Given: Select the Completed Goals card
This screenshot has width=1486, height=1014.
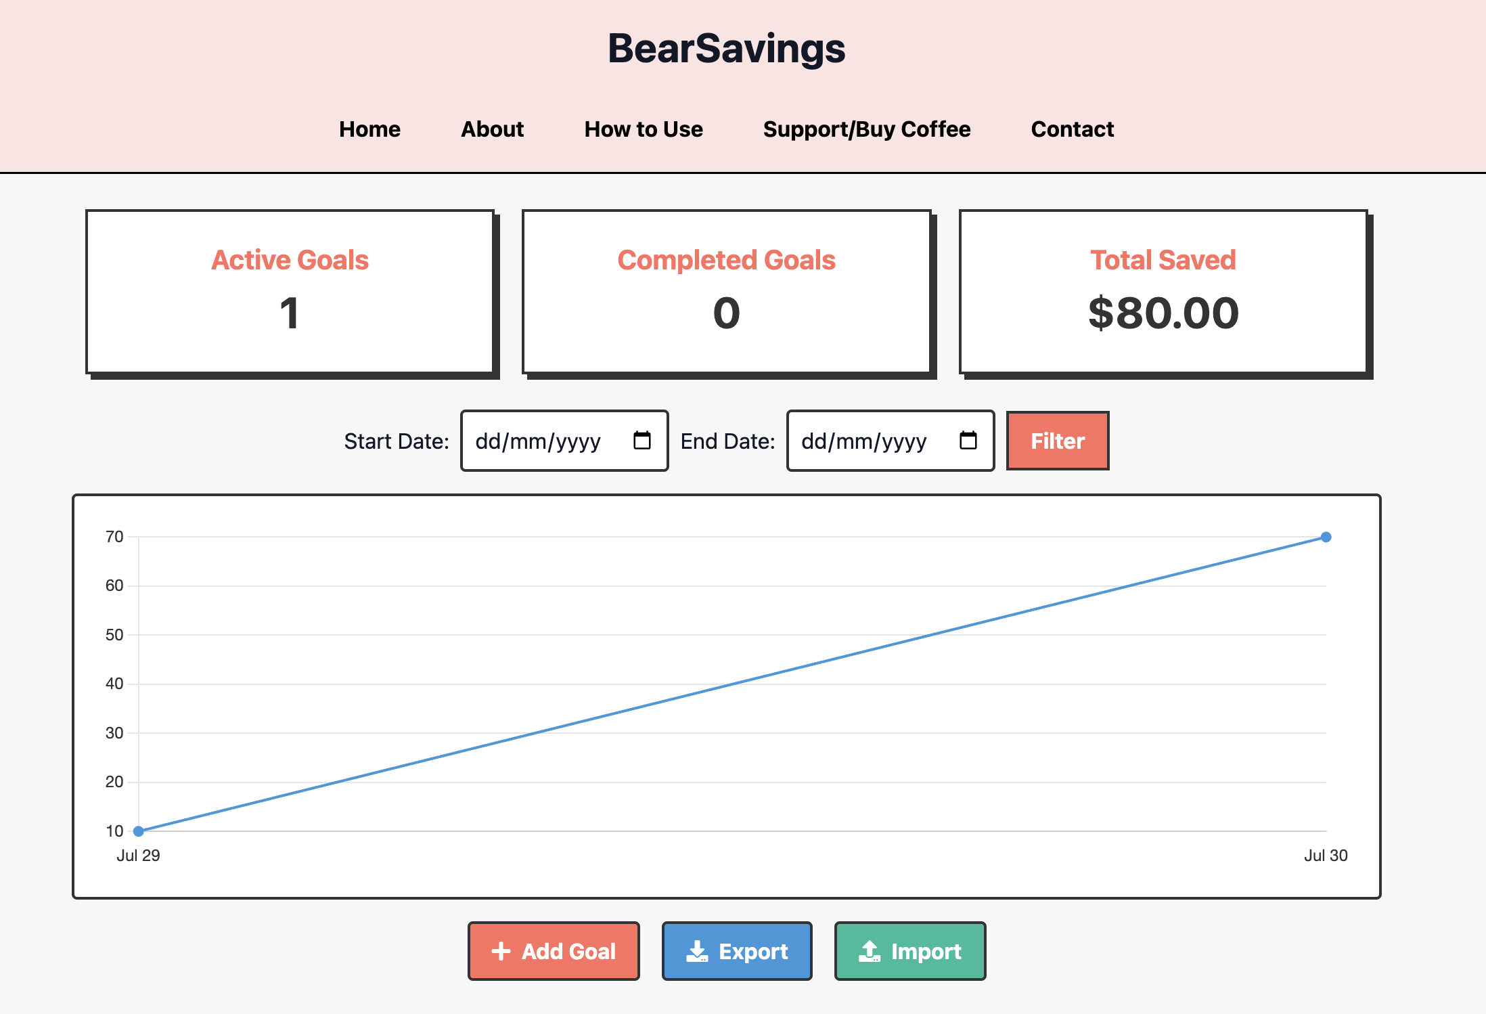Looking at the screenshot, I should click(x=727, y=292).
